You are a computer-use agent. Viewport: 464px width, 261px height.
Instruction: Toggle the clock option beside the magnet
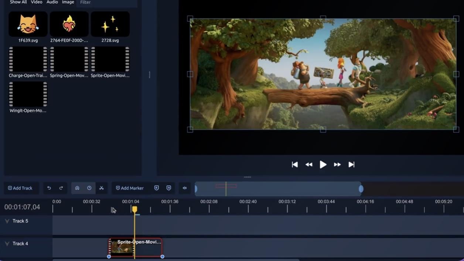click(x=89, y=188)
